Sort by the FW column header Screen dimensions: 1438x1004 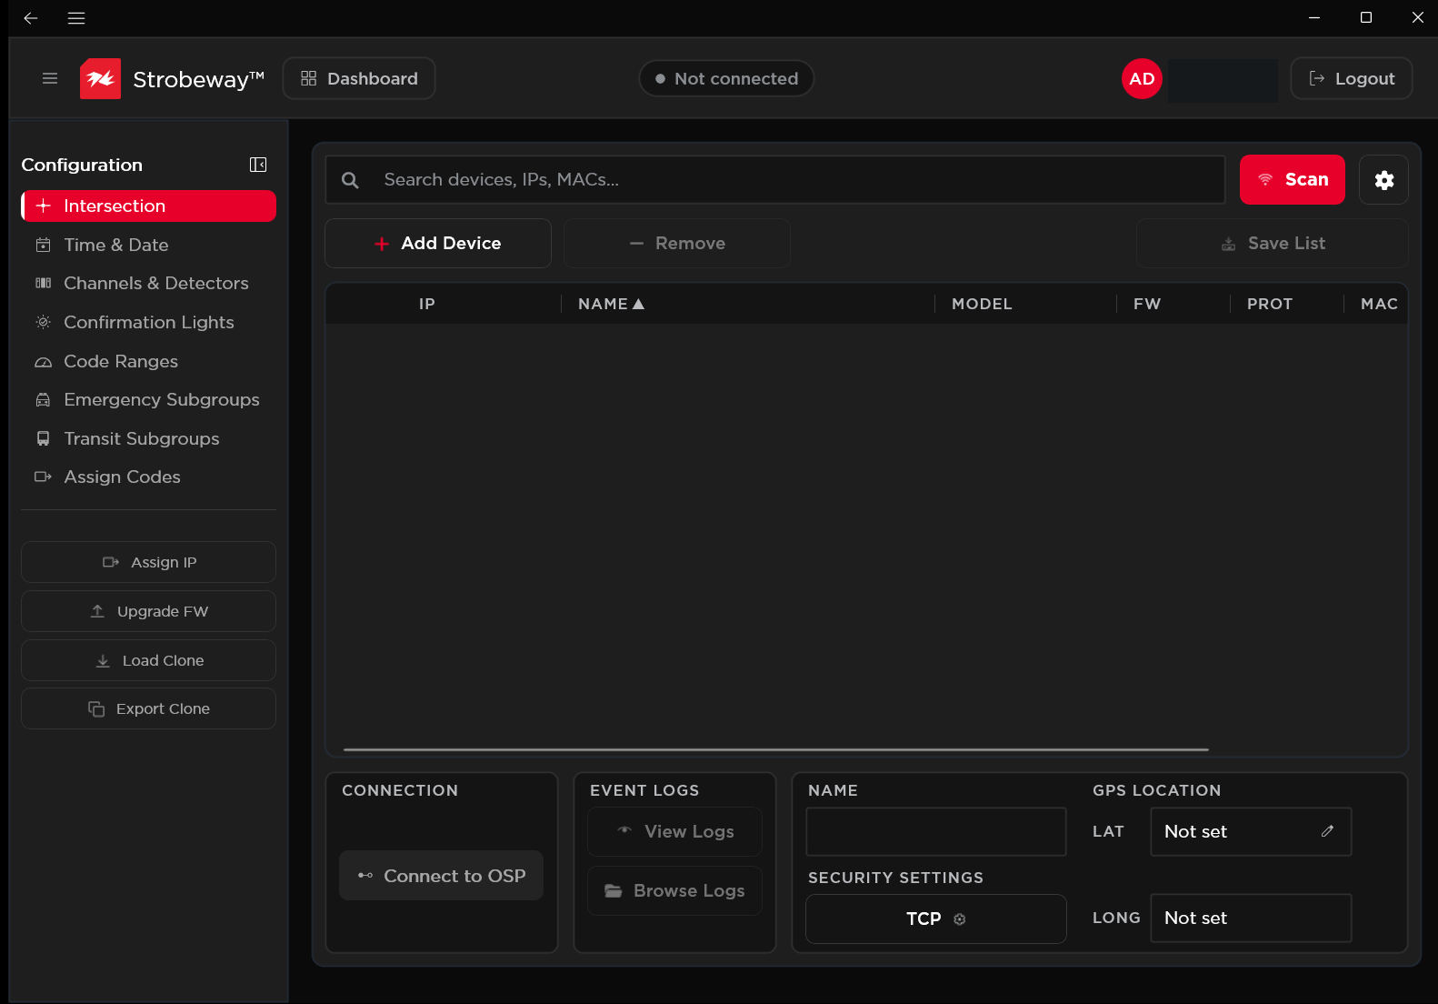pos(1147,304)
